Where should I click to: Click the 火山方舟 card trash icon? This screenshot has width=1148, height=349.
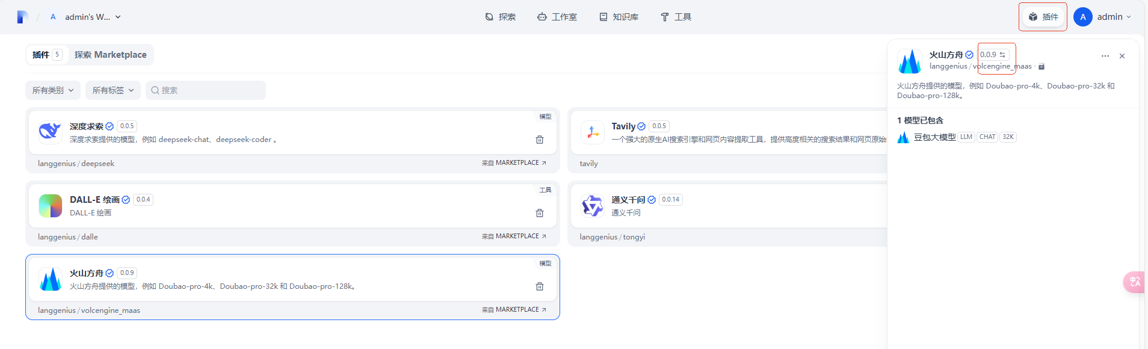pos(540,286)
